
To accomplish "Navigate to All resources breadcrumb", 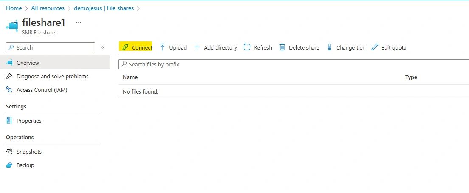I will 48,8.
